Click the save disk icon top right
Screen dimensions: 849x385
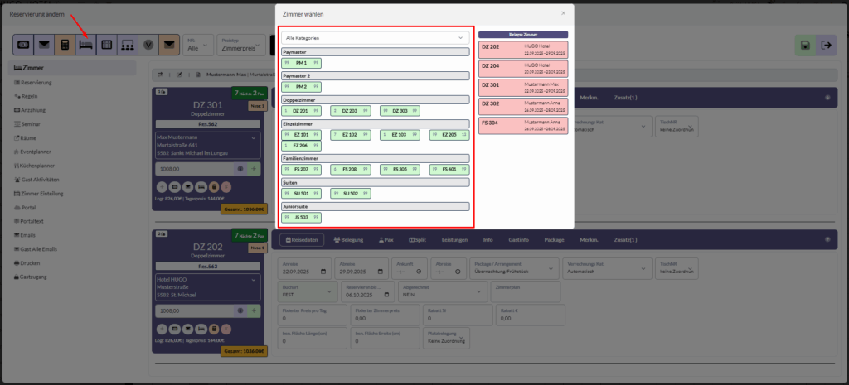(x=803, y=46)
